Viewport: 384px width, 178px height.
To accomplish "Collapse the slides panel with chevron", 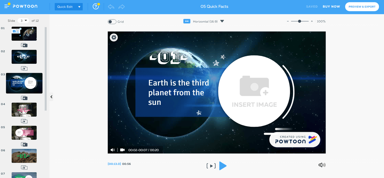I will tap(51, 97).
